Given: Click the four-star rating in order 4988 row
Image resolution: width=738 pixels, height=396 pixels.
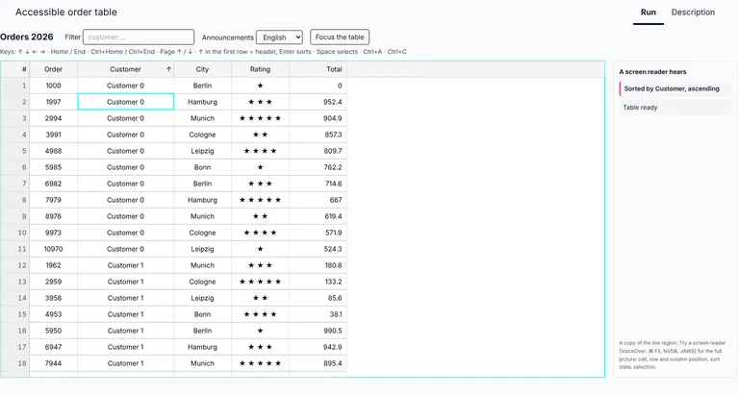Looking at the screenshot, I should [x=260, y=151].
